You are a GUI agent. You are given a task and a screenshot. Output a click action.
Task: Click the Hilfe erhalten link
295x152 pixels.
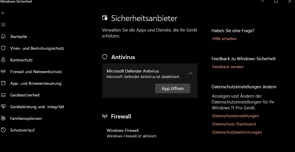tap(224, 39)
